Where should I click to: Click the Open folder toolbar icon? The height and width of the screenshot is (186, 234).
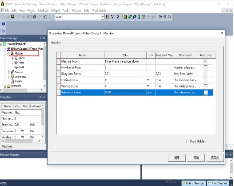point(8,17)
